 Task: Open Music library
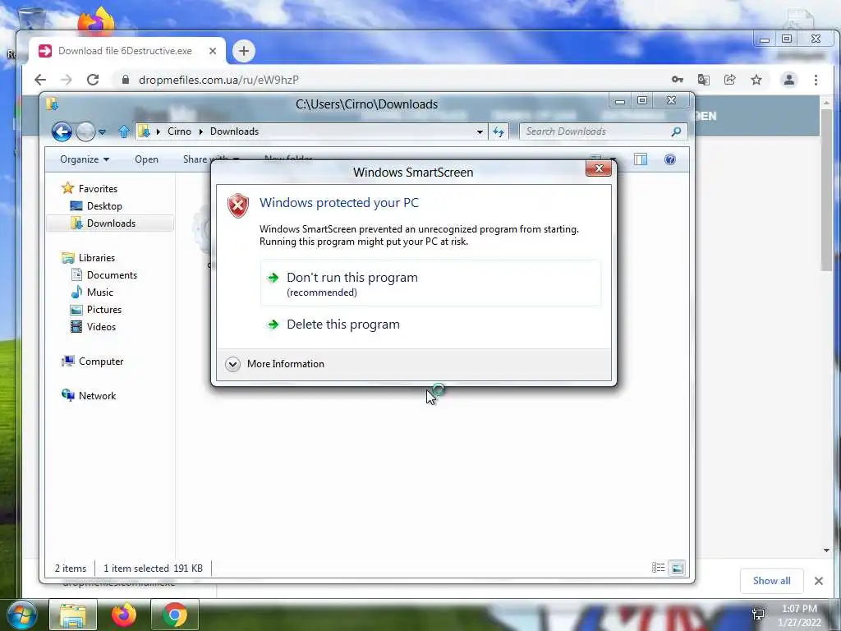pyautogui.click(x=99, y=292)
